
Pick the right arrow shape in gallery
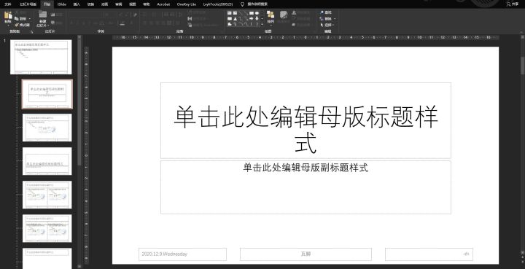(x=252, y=19)
